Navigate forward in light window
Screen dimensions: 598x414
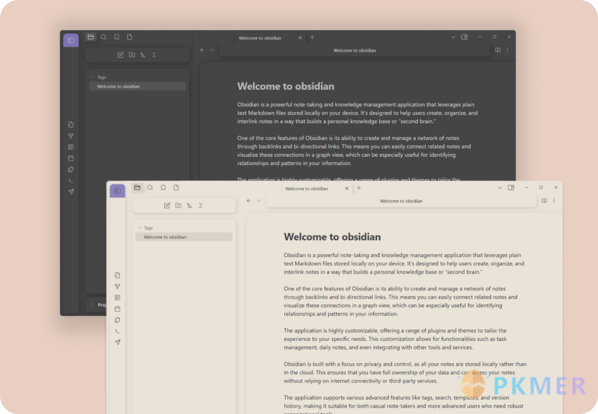pyautogui.click(x=259, y=201)
